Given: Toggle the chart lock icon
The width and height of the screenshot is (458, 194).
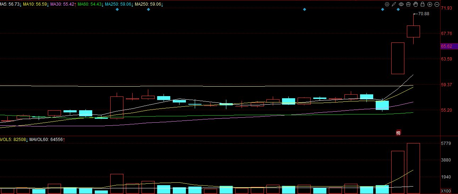Looking at the screenshot, I should pyautogui.click(x=423, y=4).
